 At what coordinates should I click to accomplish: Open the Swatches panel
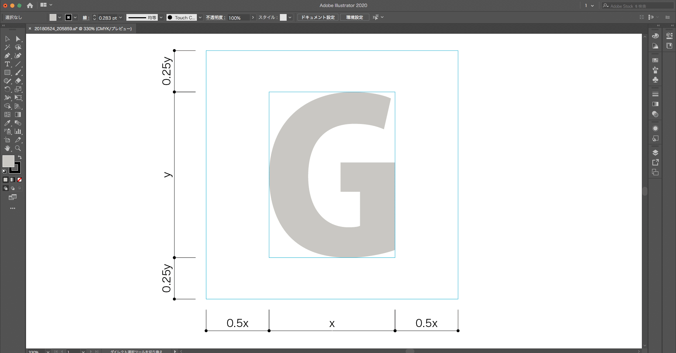point(655,60)
